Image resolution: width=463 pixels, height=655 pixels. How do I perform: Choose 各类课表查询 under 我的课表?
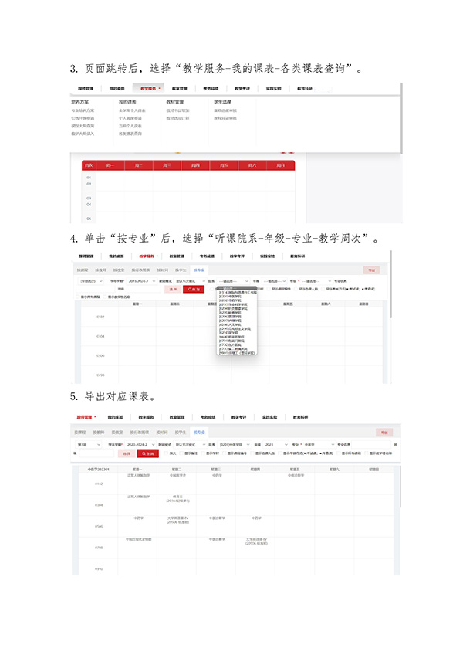(130, 134)
